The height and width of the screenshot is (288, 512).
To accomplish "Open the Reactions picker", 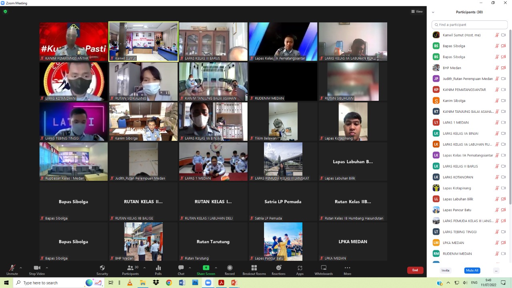I will pos(278,268).
